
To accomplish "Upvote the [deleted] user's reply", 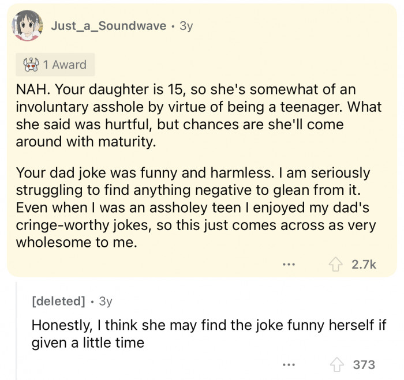I will (337, 364).
